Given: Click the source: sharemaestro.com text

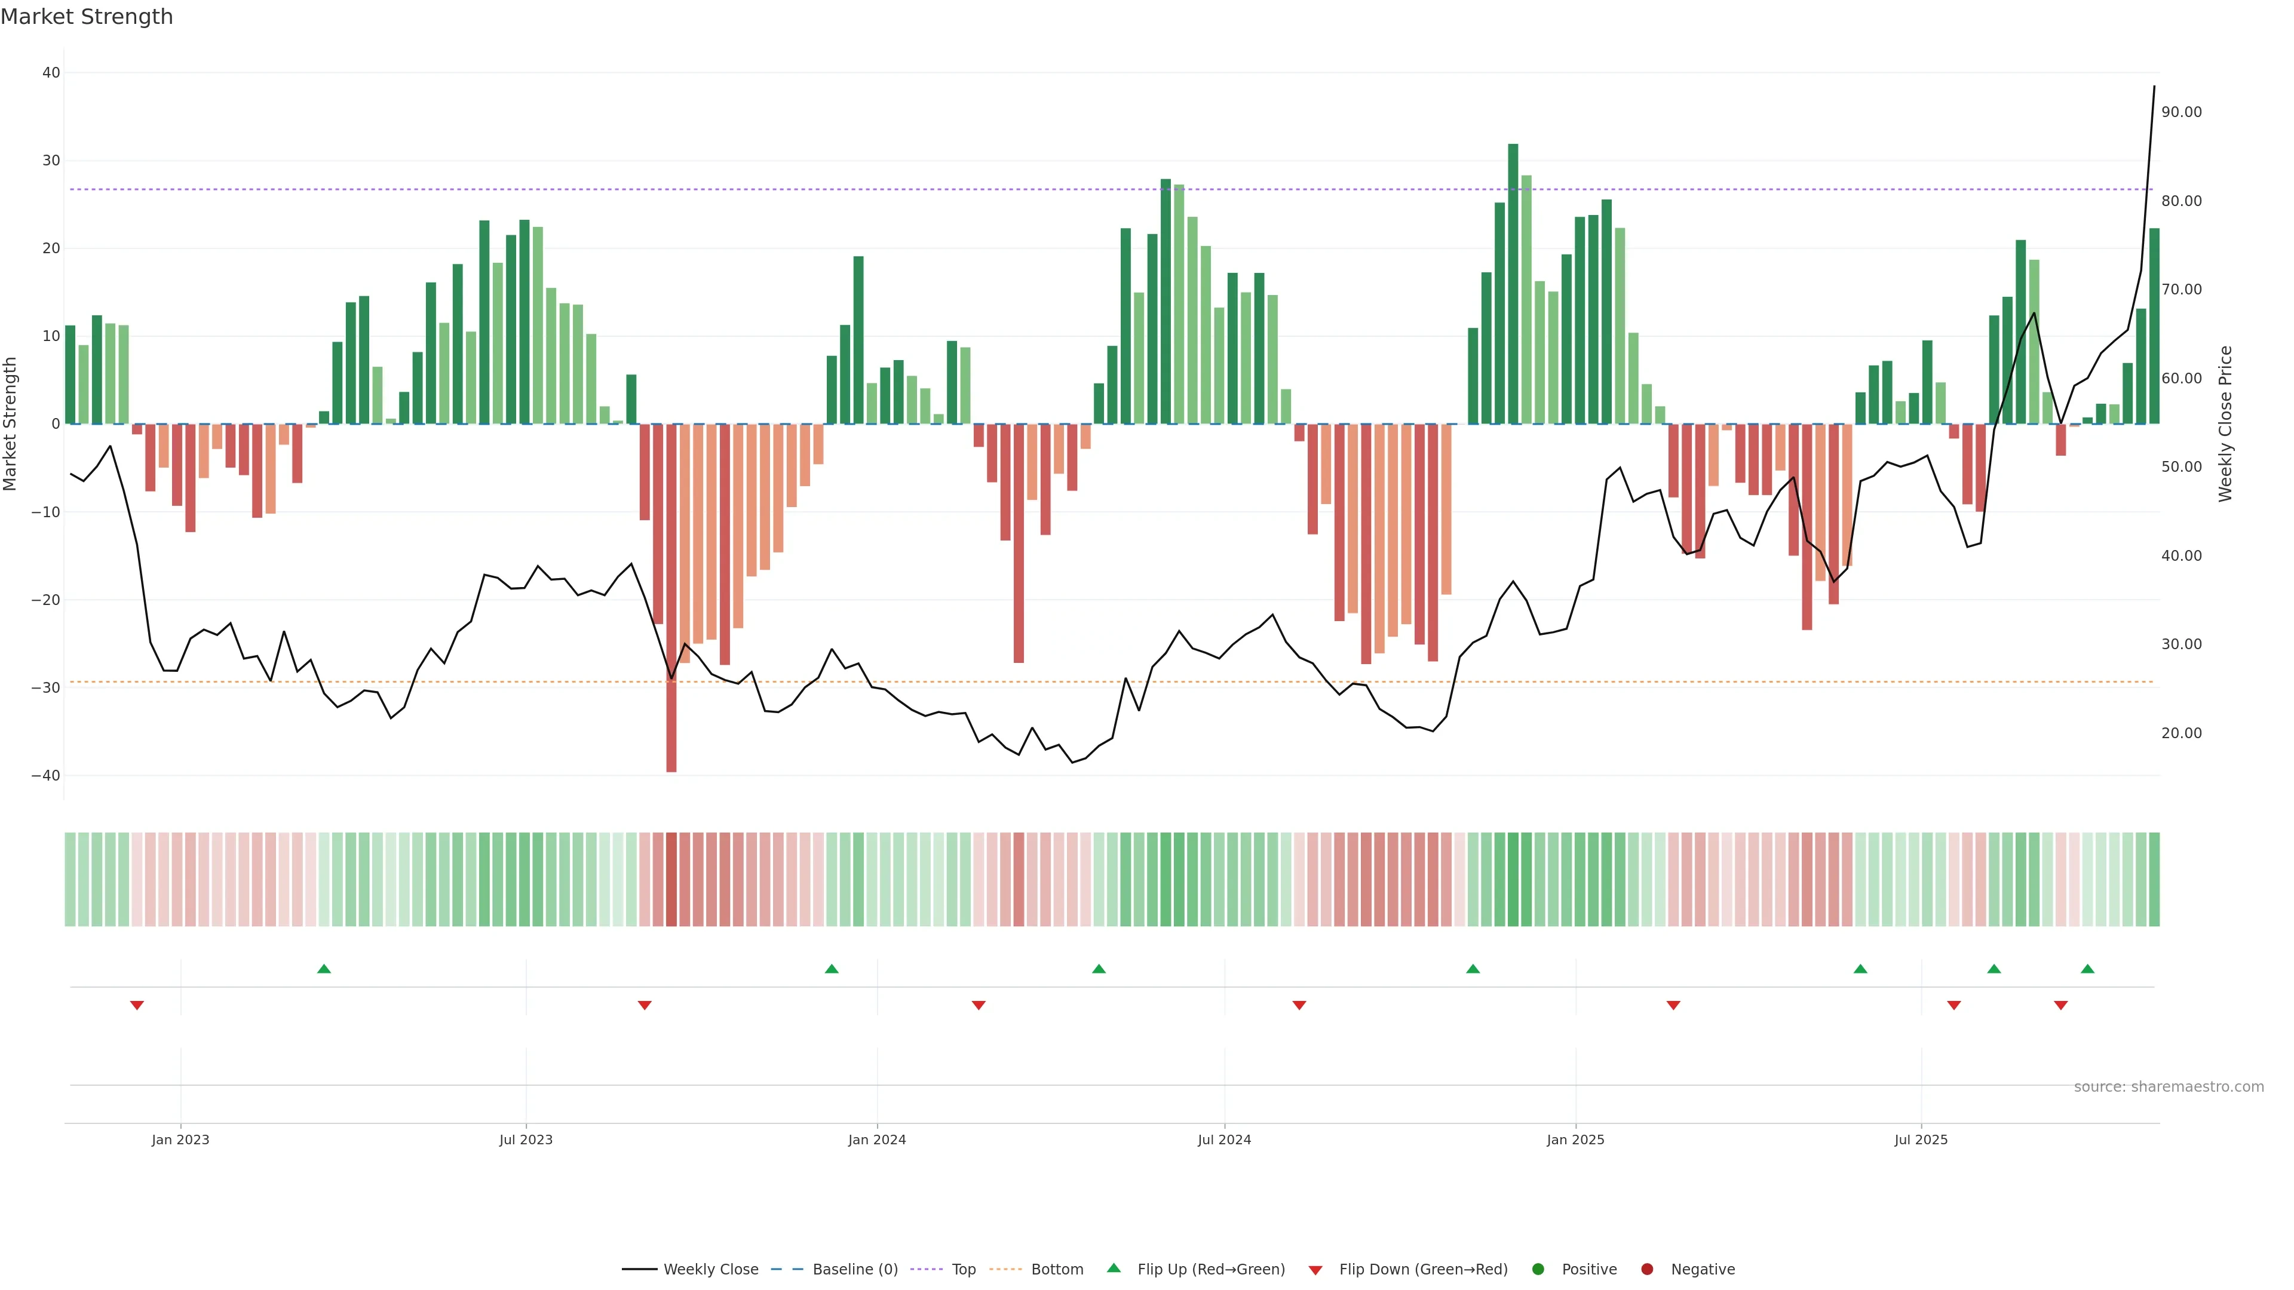Looking at the screenshot, I should (2169, 1087).
